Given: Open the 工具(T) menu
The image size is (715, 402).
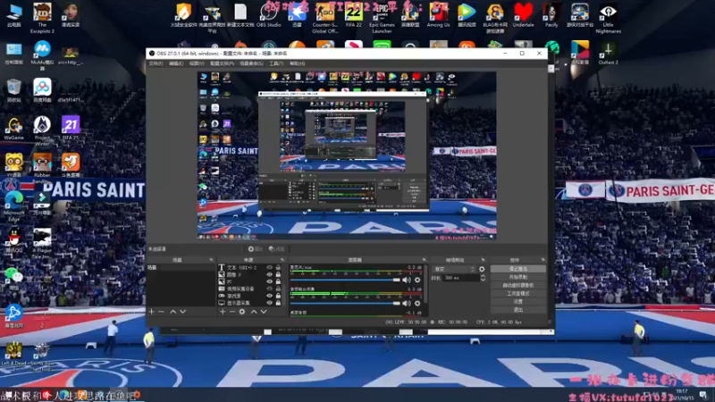Looking at the screenshot, I should [276, 63].
